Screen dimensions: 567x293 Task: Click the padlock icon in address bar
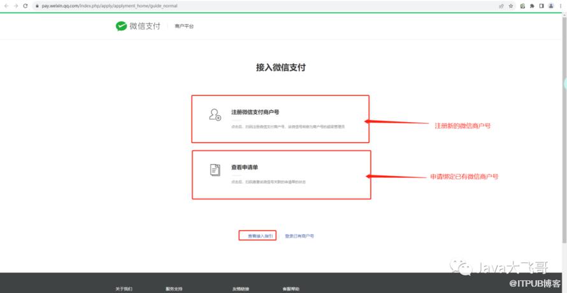pos(37,6)
